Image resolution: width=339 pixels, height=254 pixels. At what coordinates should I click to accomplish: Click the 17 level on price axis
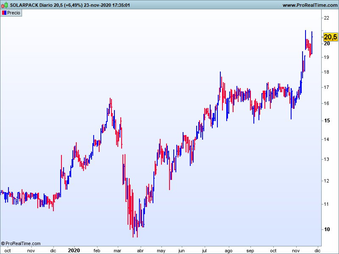coord(327,88)
